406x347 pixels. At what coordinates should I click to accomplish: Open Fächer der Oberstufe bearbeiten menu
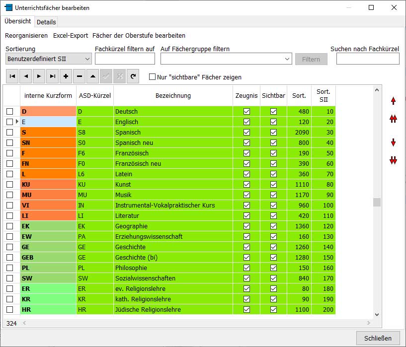tap(139, 35)
